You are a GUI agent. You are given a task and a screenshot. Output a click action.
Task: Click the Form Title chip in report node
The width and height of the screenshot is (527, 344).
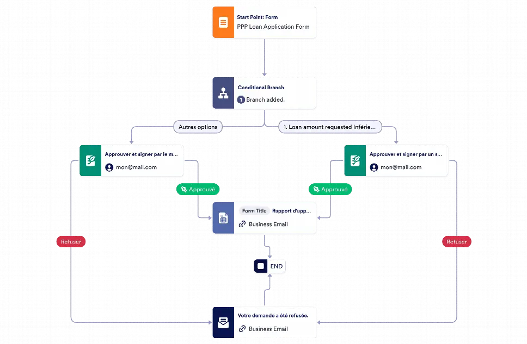pyautogui.click(x=254, y=211)
